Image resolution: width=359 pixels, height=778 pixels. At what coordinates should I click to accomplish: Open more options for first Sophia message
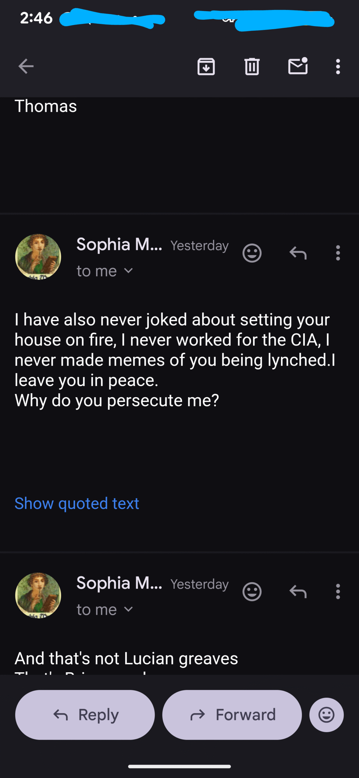coord(338,253)
